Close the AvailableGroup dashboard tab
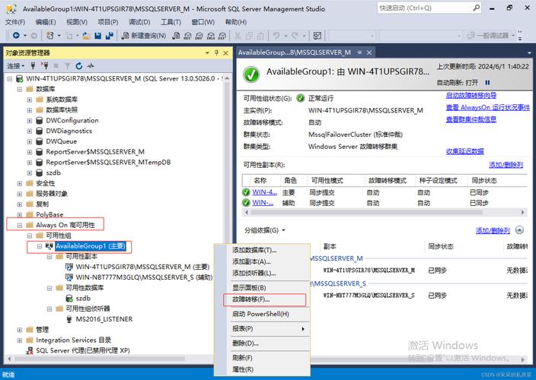 coord(369,52)
